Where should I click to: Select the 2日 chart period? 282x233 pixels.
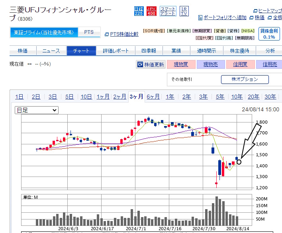[36, 97]
